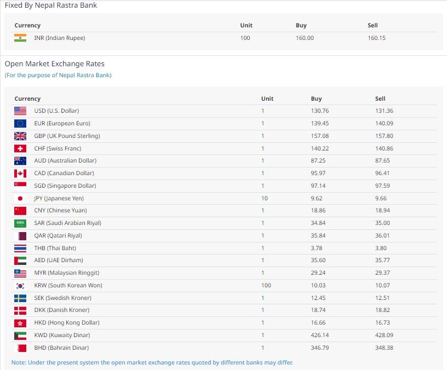
Task: Click the Open Market Exchange Rates heading
Action: 55,64
